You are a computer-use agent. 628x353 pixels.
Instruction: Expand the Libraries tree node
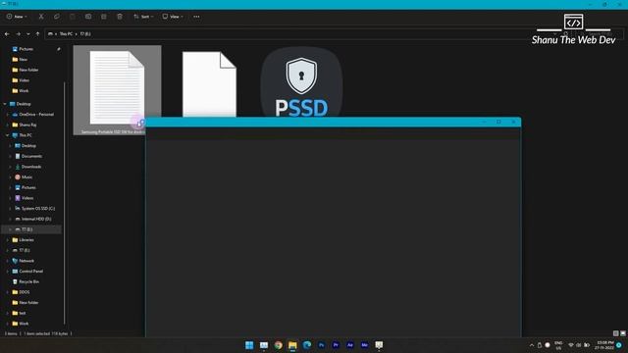point(7,240)
